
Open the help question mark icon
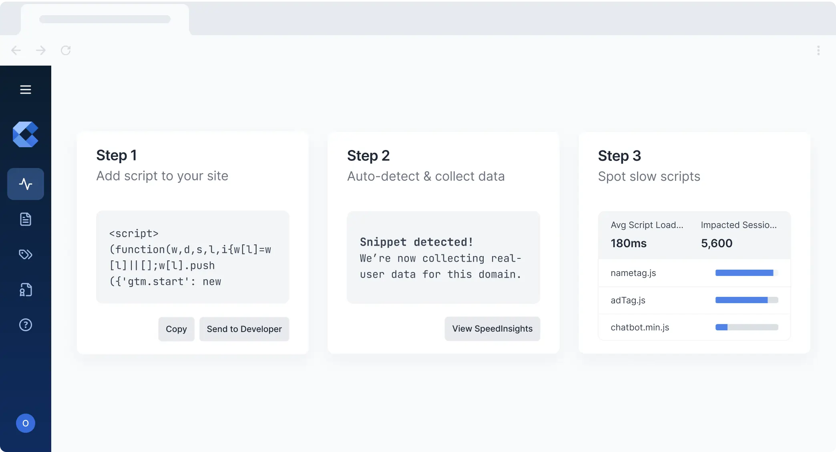click(x=26, y=325)
